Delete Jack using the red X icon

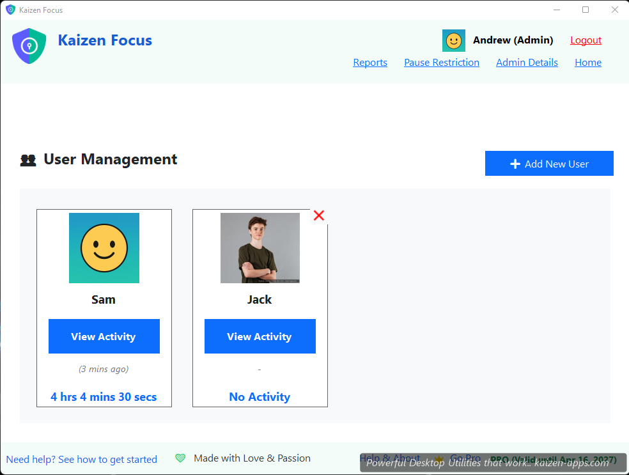coord(318,215)
